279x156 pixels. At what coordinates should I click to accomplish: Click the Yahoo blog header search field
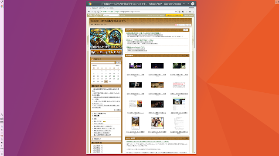(x=111, y=16)
